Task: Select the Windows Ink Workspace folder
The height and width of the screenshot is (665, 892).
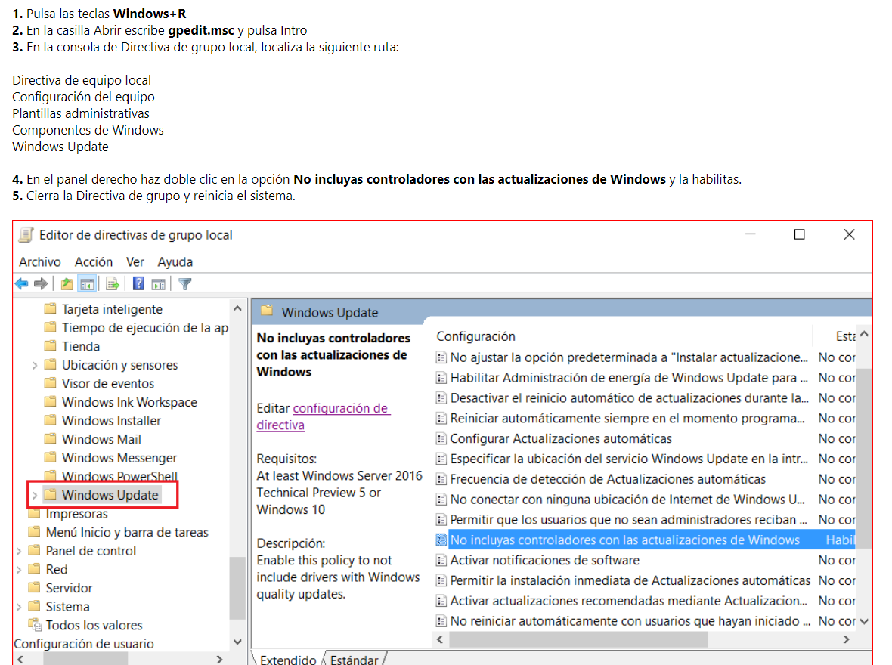Action: point(129,402)
